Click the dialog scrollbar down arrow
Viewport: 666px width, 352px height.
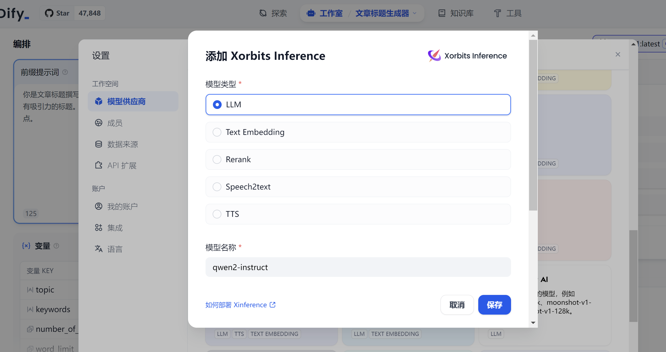click(x=533, y=323)
